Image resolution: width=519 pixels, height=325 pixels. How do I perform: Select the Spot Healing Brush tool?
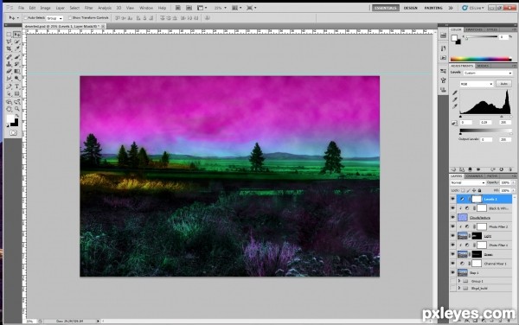[x=9, y=58]
